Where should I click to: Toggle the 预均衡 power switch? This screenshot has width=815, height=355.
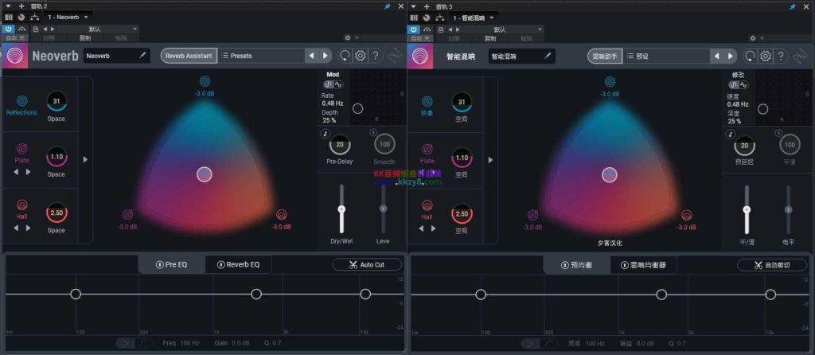pyautogui.click(x=564, y=265)
